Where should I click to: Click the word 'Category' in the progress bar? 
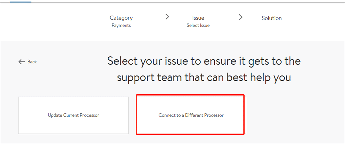click(x=121, y=18)
